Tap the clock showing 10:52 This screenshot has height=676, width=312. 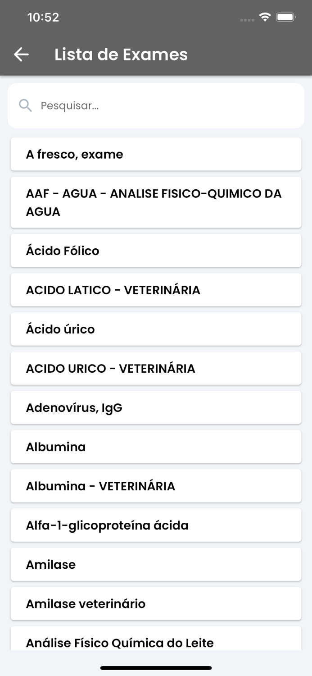point(43,17)
